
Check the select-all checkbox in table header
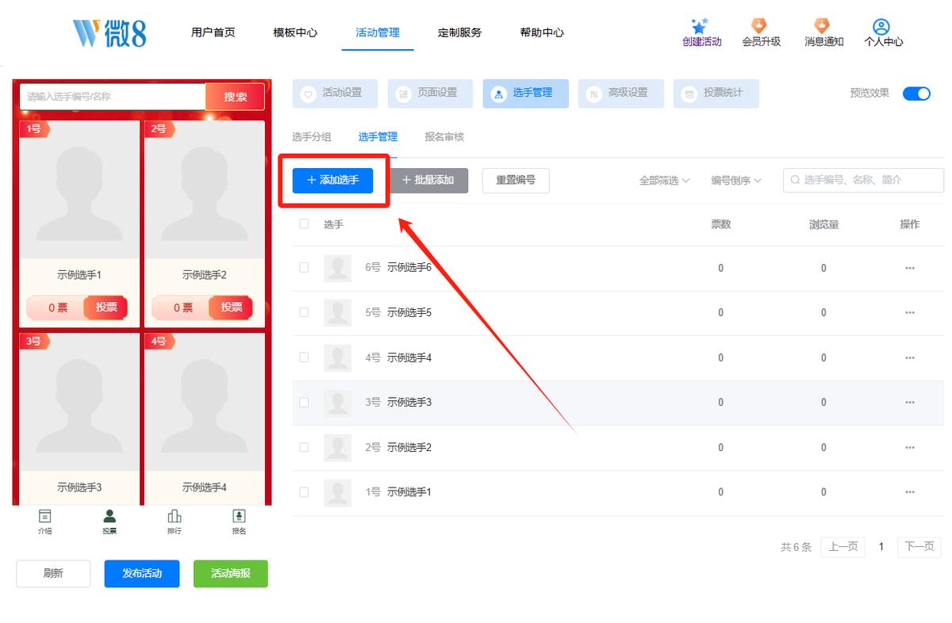pyautogui.click(x=304, y=224)
